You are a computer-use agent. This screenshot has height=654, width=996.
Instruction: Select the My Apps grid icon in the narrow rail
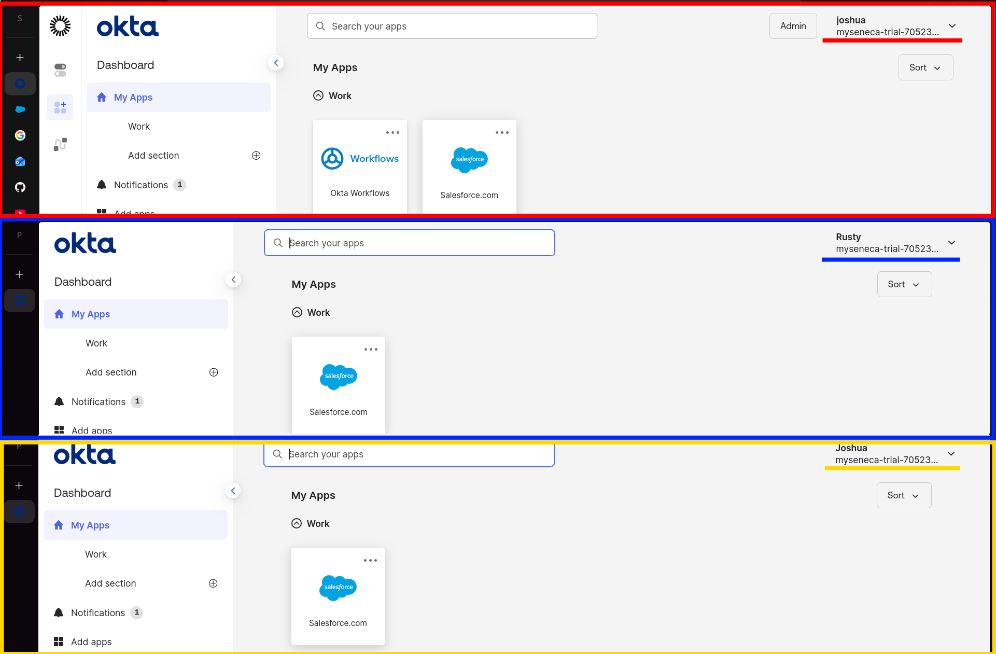click(x=60, y=107)
